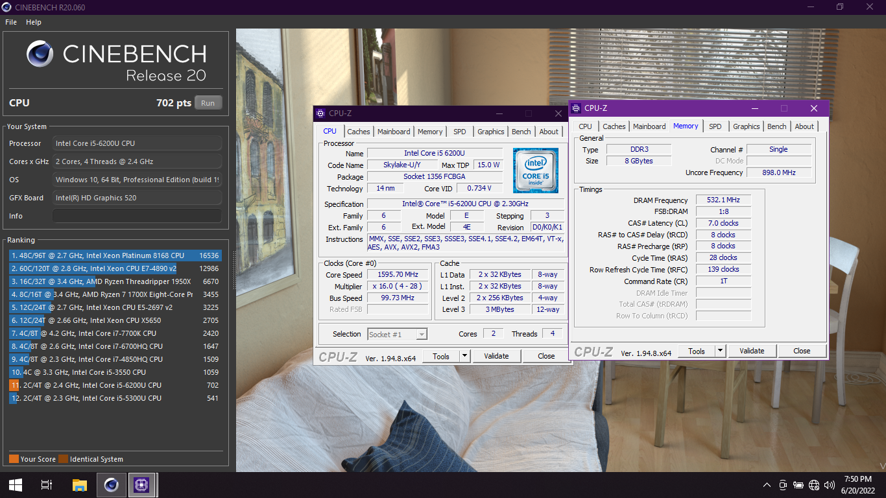The width and height of the screenshot is (886, 498).
Task: Select the Caches tab in left CPU-Z window
Action: (358, 132)
